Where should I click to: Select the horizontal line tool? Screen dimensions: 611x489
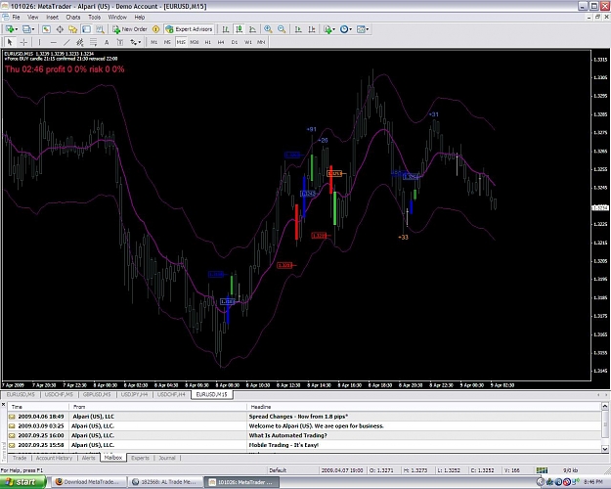coord(54,42)
